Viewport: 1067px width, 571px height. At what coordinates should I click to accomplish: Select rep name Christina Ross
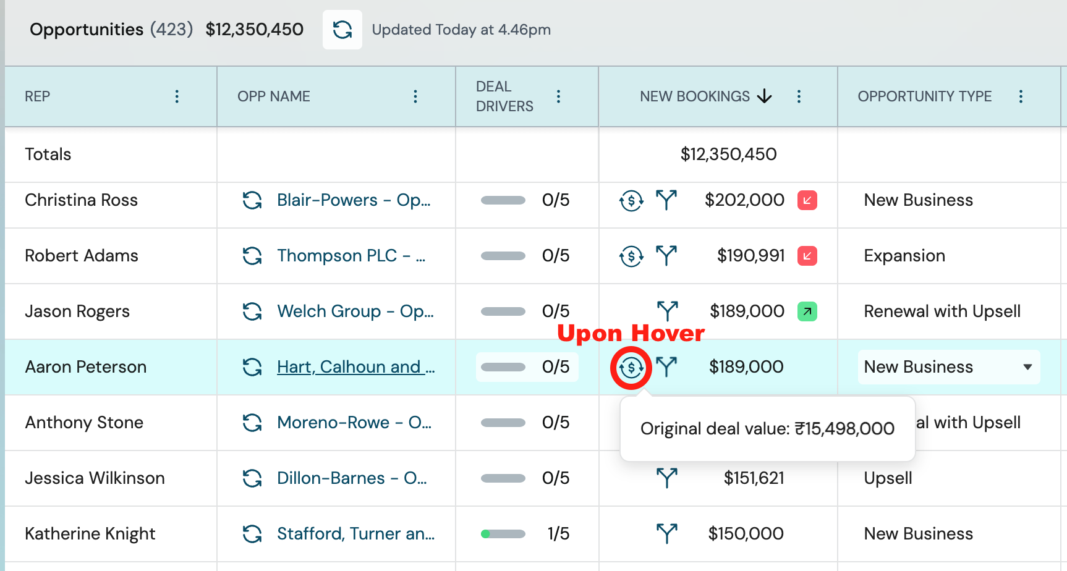(x=82, y=200)
